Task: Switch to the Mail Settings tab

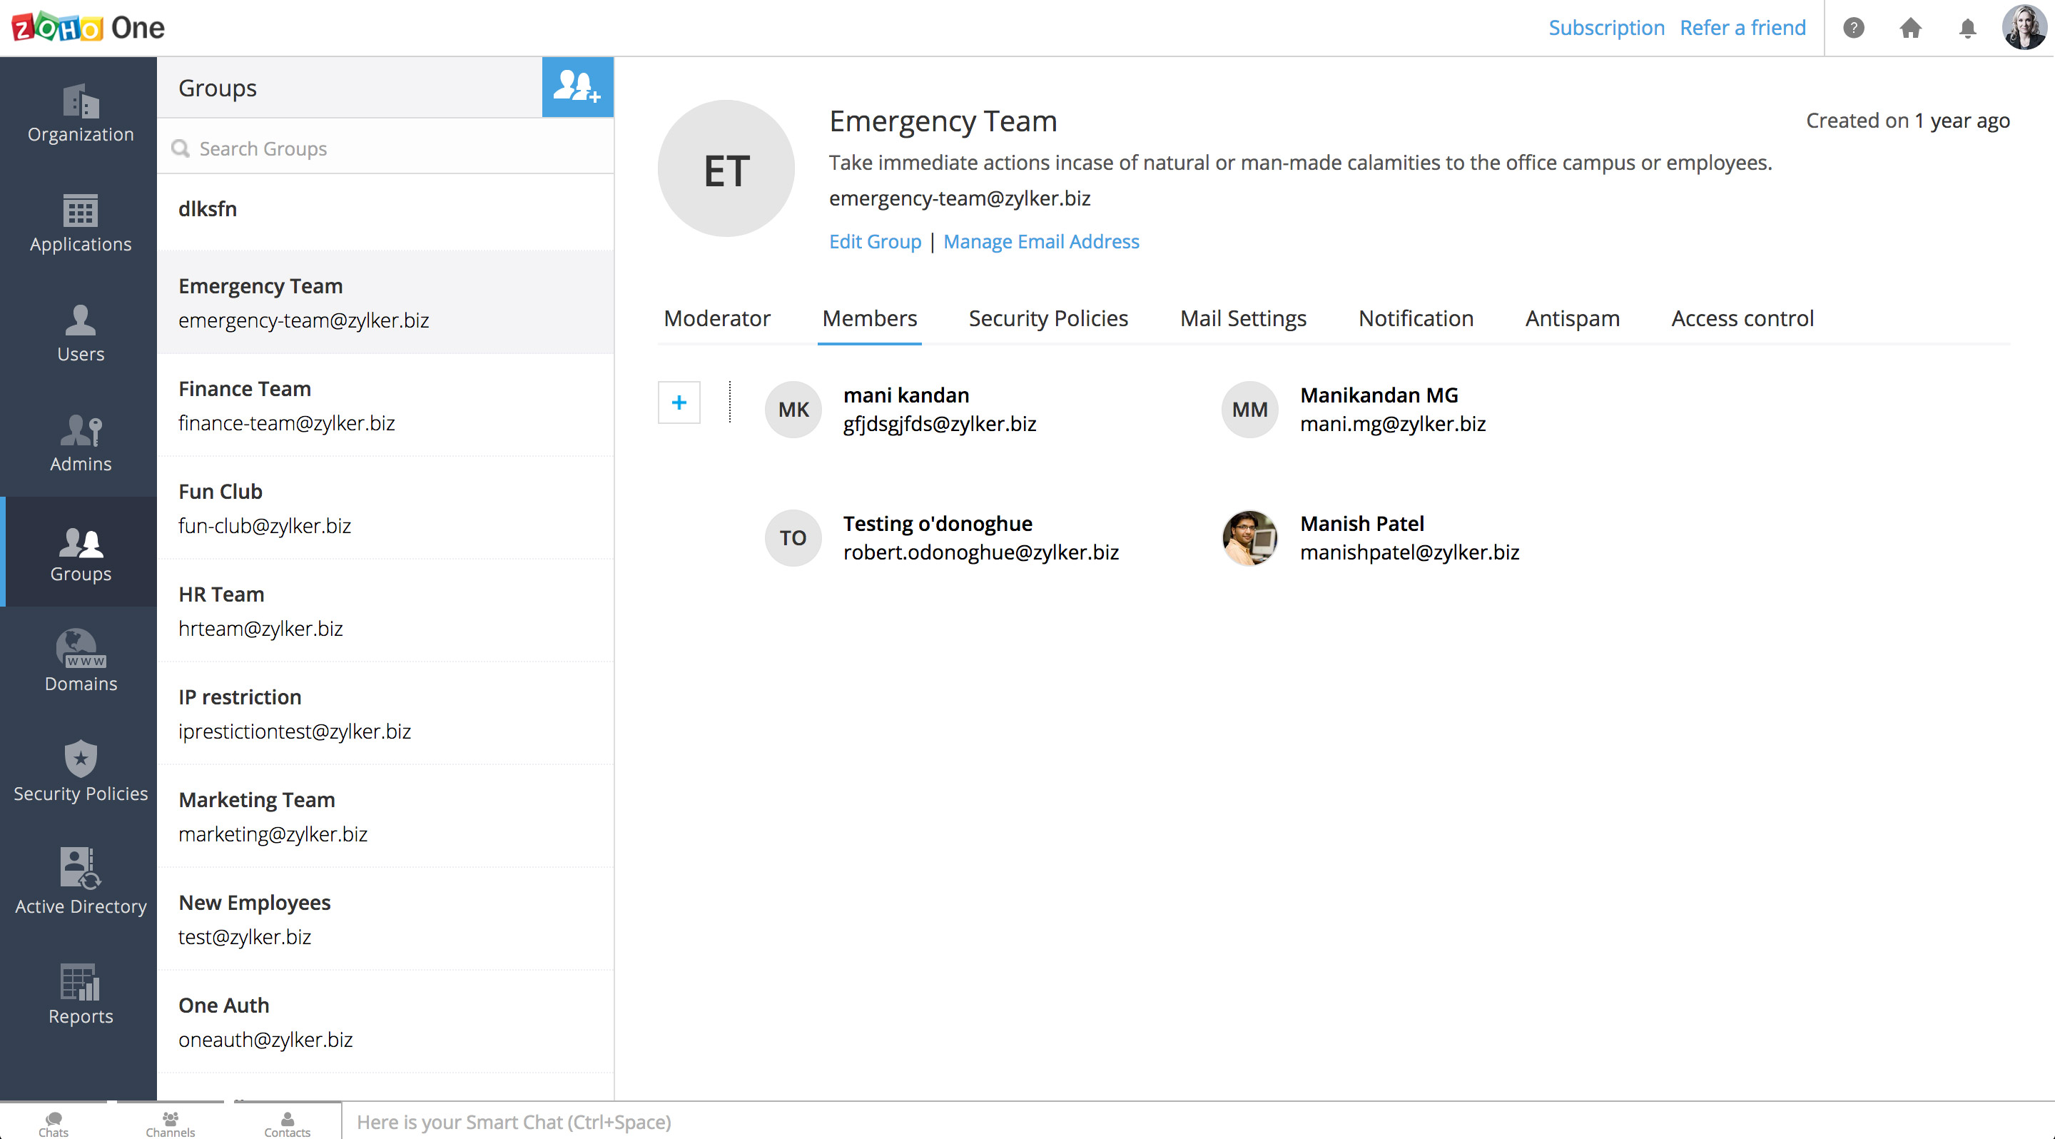Action: click(1242, 318)
